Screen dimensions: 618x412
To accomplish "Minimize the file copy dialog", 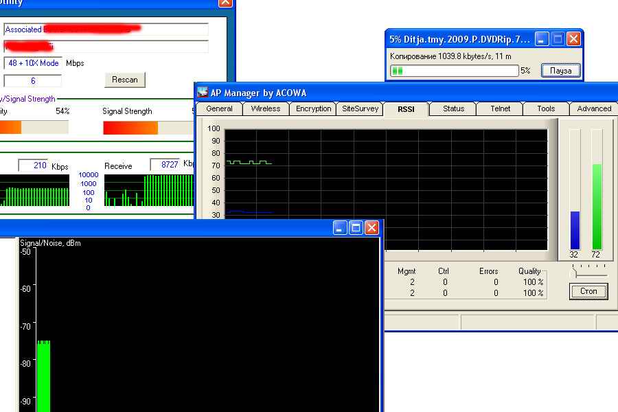I will [542, 39].
